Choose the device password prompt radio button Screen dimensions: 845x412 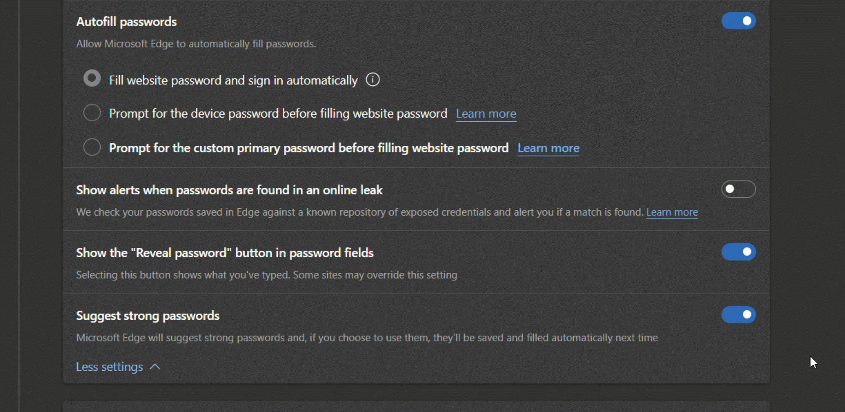pos(92,113)
